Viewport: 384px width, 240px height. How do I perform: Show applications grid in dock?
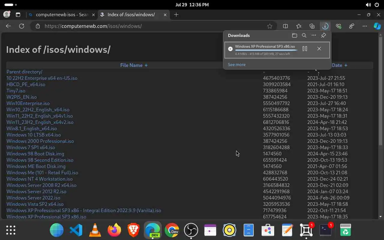[11, 230]
